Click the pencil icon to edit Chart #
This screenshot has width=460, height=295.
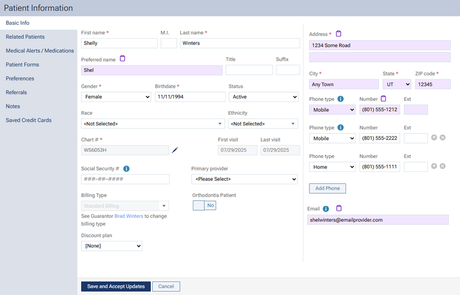pyautogui.click(x=175, y=150)
